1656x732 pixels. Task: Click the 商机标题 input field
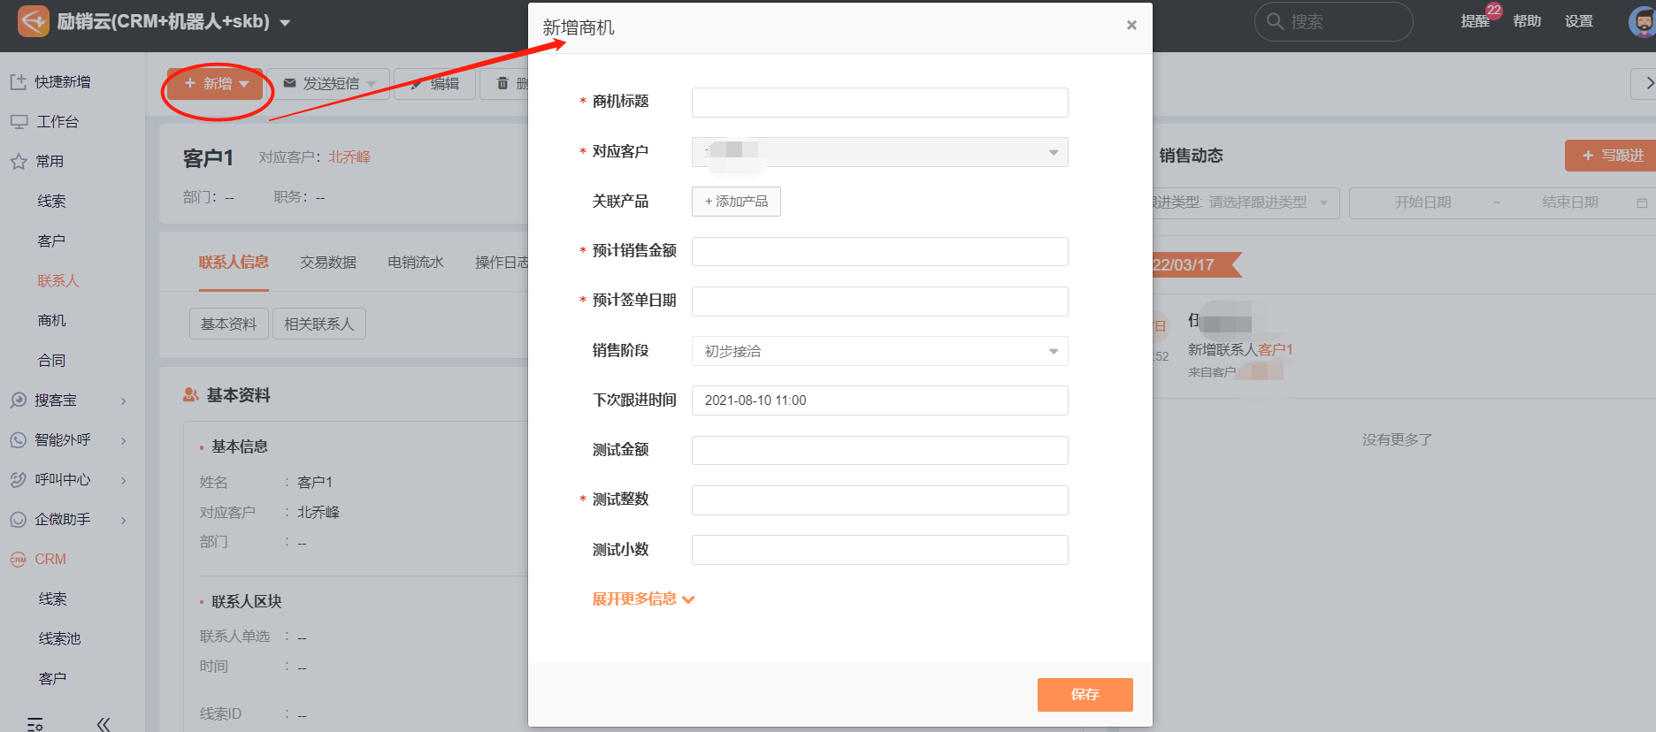[x=879, y=103]
